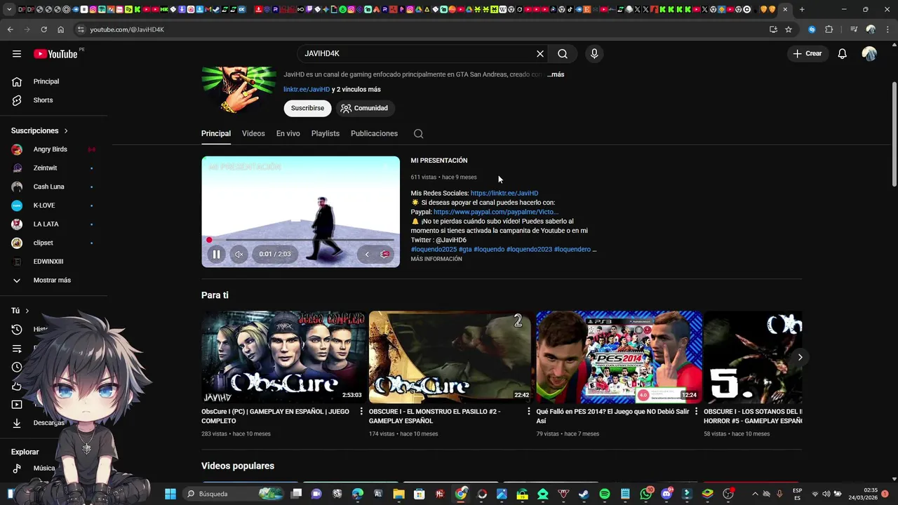This screenshot has height=505, width=898.
Task: Click the Crear button
Action: [x=807, y=53]
